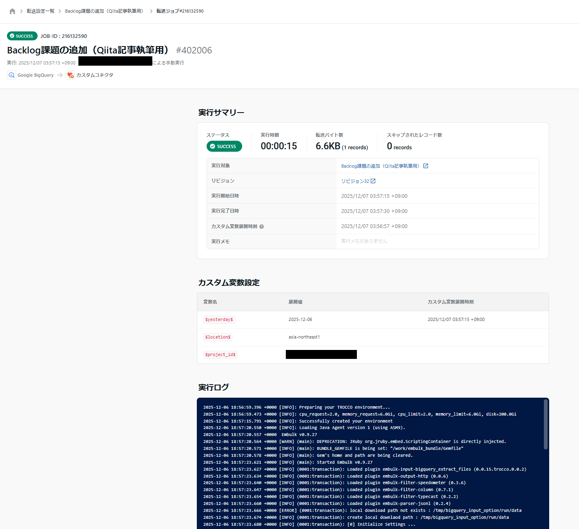Click カスタム変数展開時刻 column header in variables table

pos(450,302)
